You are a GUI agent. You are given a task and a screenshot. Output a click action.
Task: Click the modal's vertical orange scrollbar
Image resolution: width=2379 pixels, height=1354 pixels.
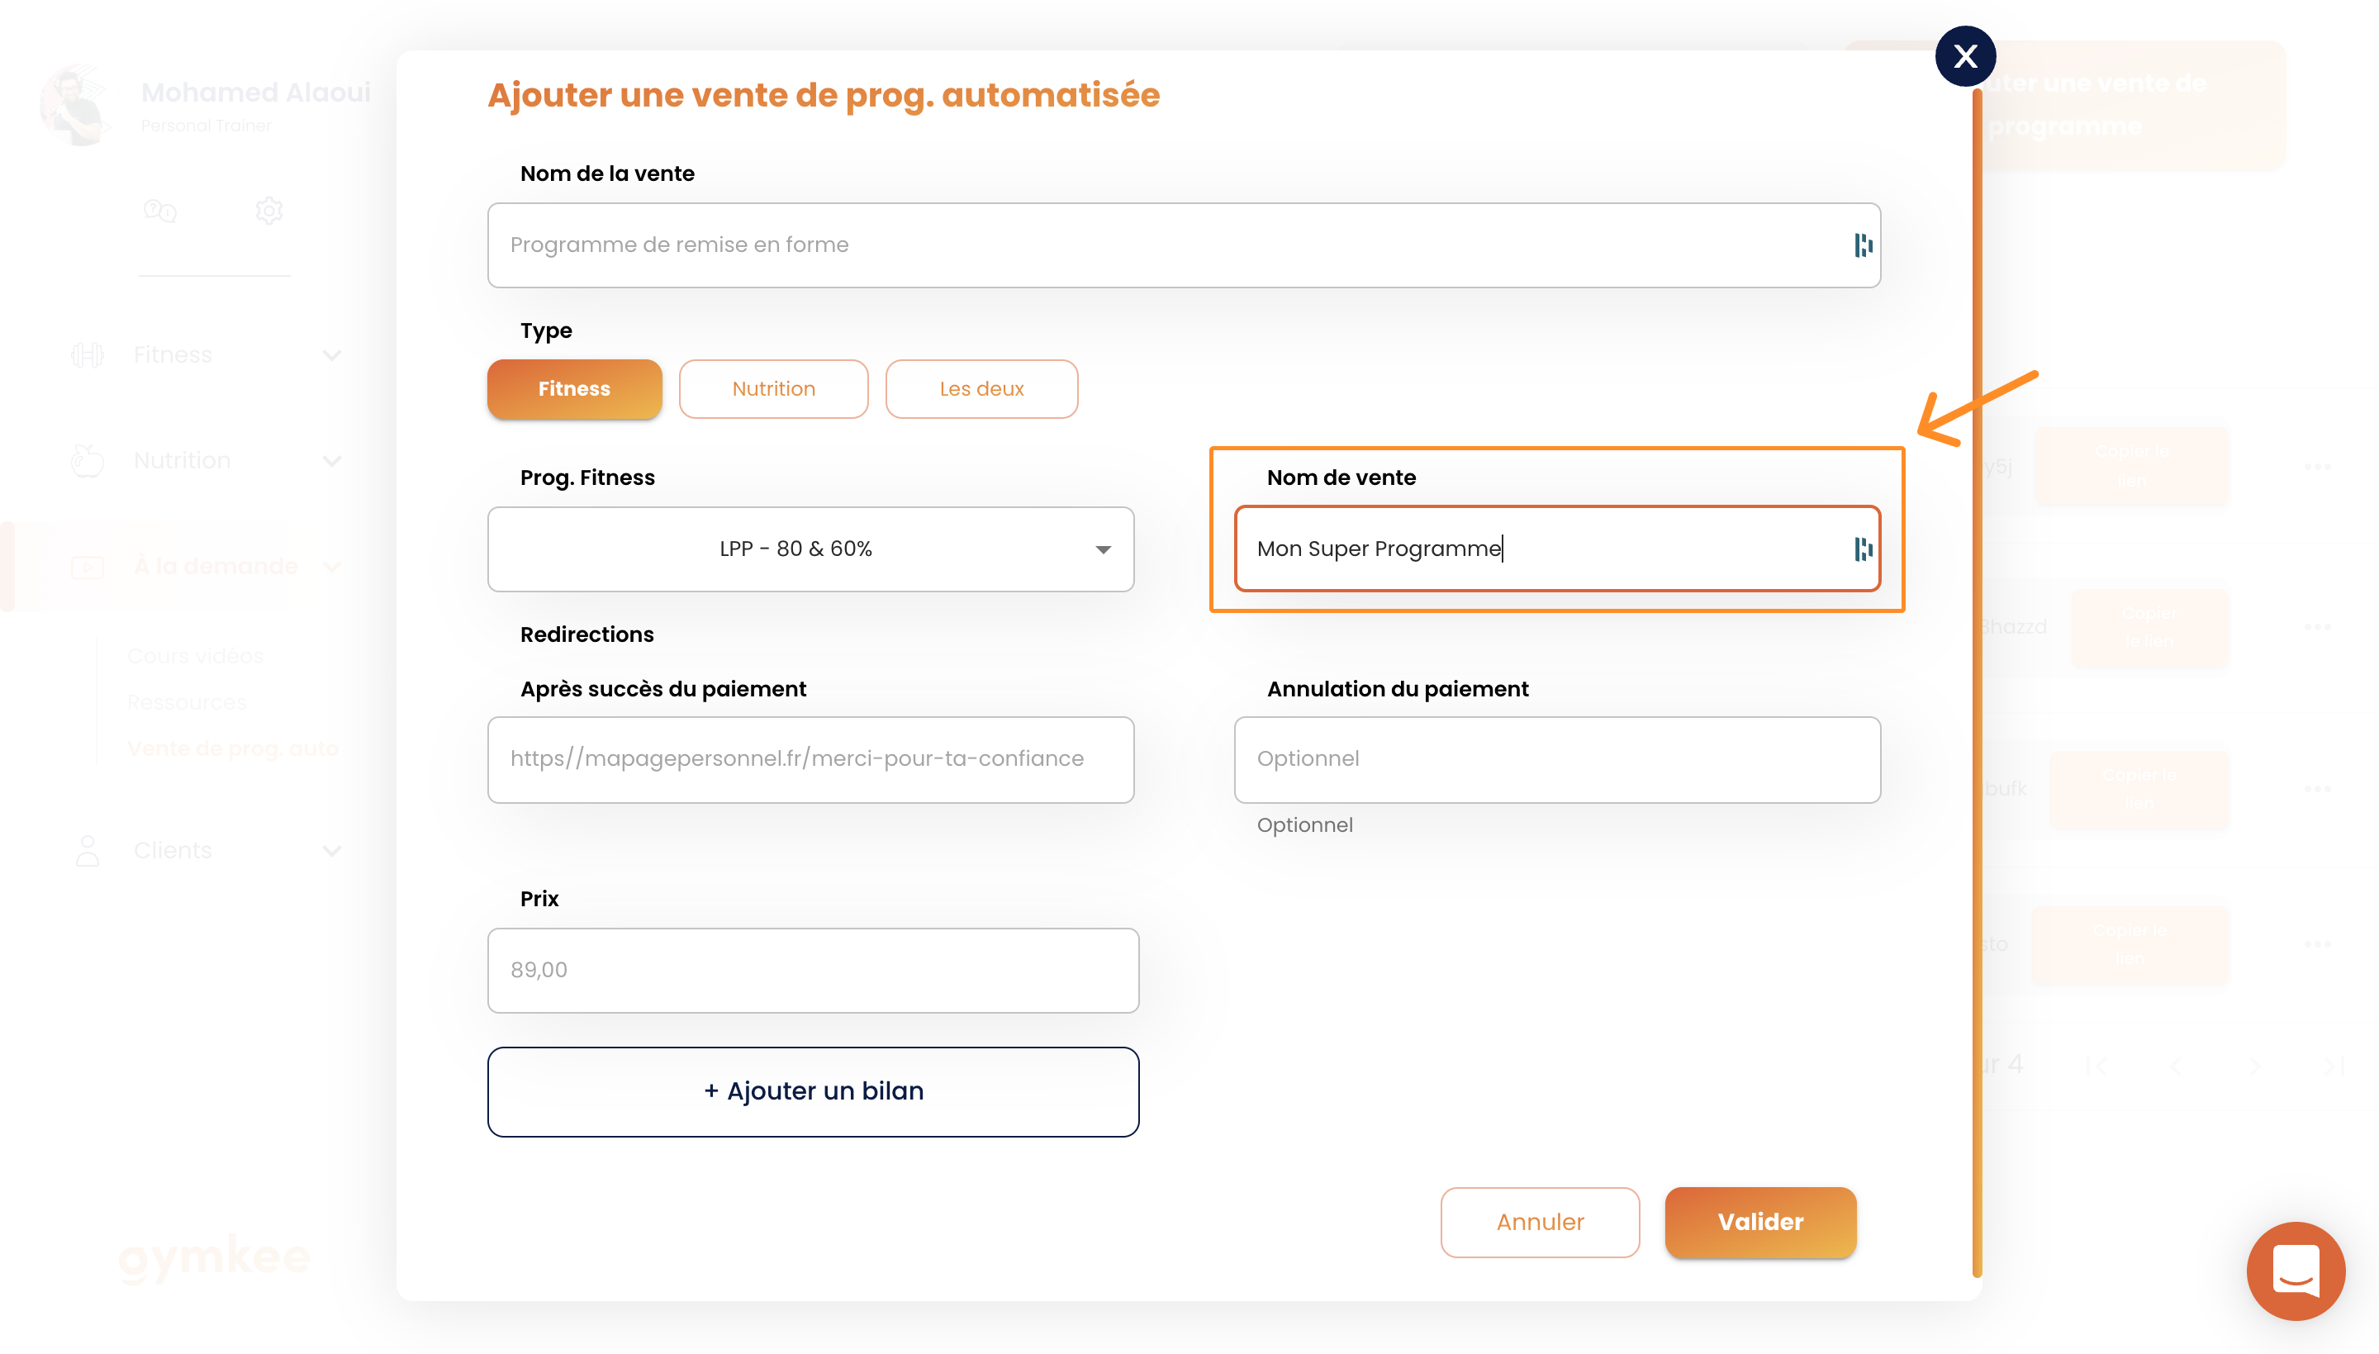coord(1977,683)
